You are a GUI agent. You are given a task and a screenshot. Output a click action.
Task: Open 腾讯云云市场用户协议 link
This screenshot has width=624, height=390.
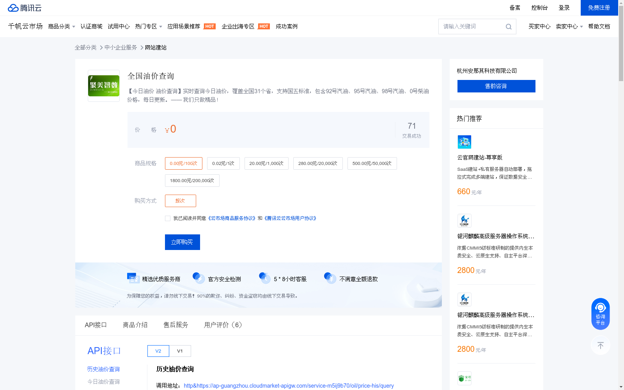point(290,218)
